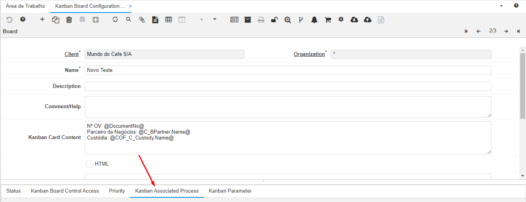Click the New record plus icon
Image resolution: width=526 pixels, height=202 pixels.
[42, 20]
